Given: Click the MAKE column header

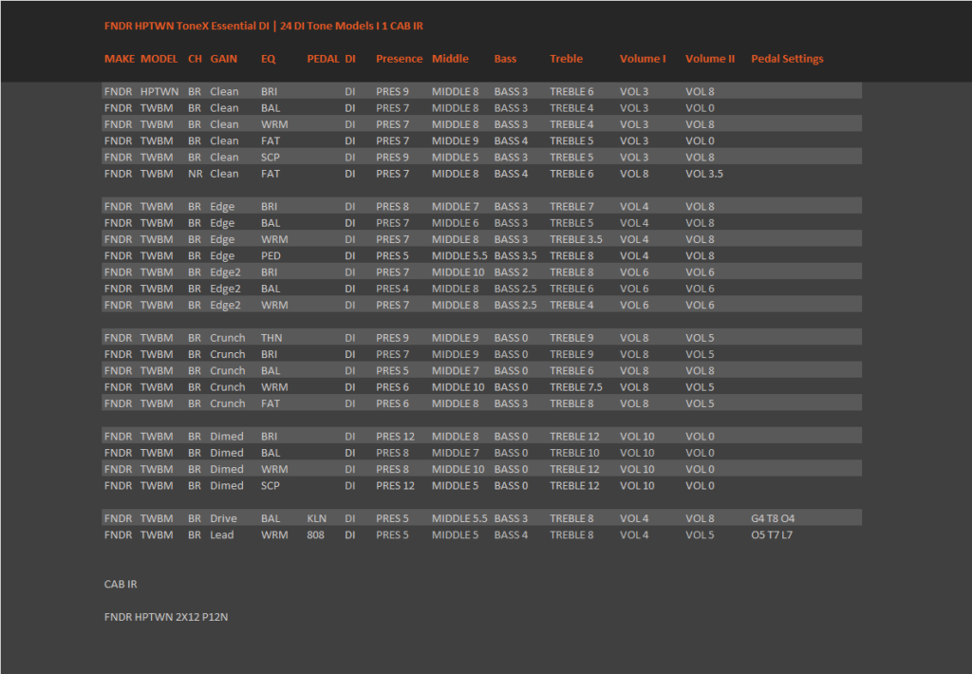Looking at the screenshot, I should pyautogui.click(x=119, y=59).
